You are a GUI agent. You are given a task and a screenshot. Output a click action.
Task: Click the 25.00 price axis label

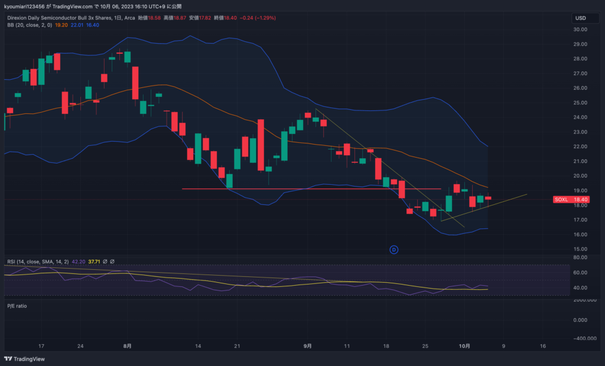click(x=580, y=103)
